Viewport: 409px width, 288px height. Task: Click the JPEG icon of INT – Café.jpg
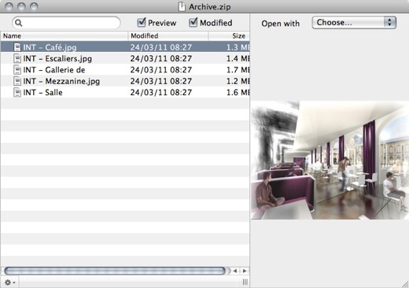pos(17,47)
